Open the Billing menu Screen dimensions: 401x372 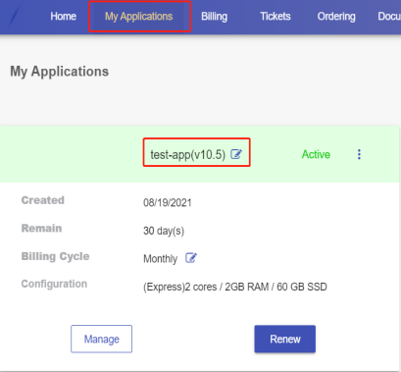pos(214,17)
